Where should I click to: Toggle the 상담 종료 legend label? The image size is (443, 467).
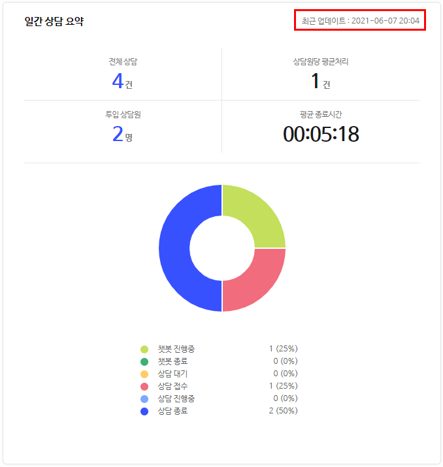(172, 411)
